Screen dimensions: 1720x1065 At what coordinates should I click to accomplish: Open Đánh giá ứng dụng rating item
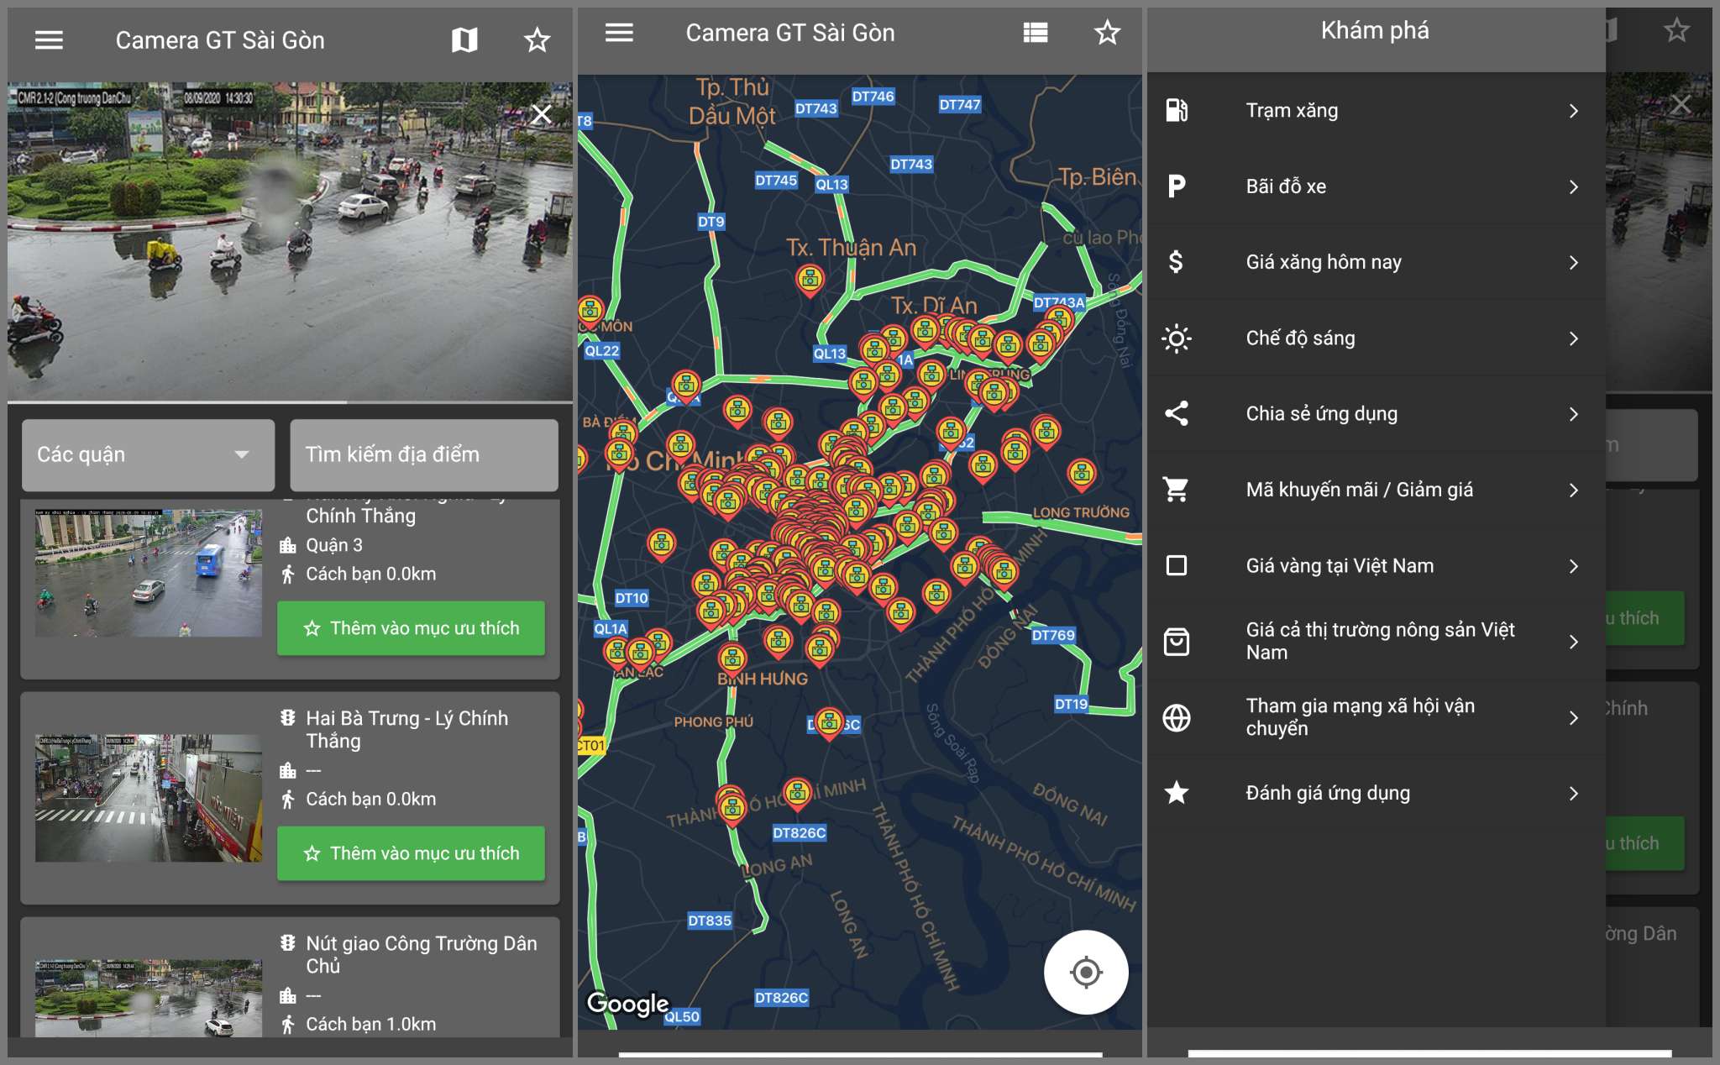pos(1377,793)
